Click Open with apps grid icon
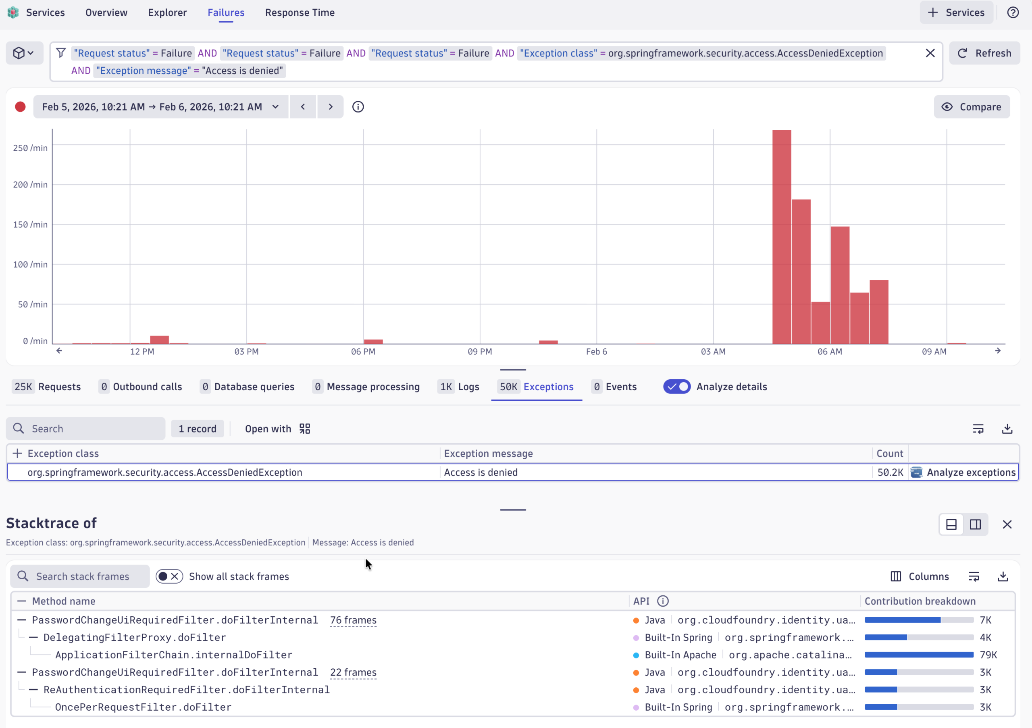This screenshot has height=728, width=1032. pos(305,429)
